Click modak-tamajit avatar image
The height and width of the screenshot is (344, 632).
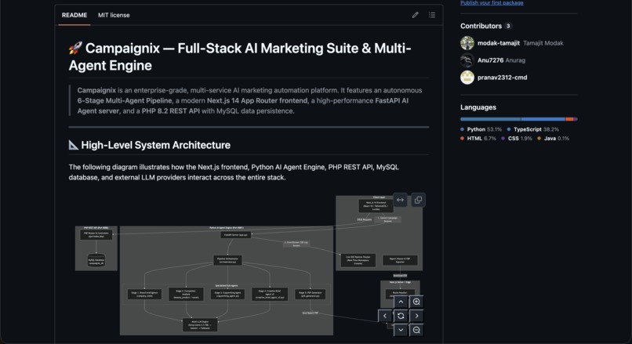[467, 43]
